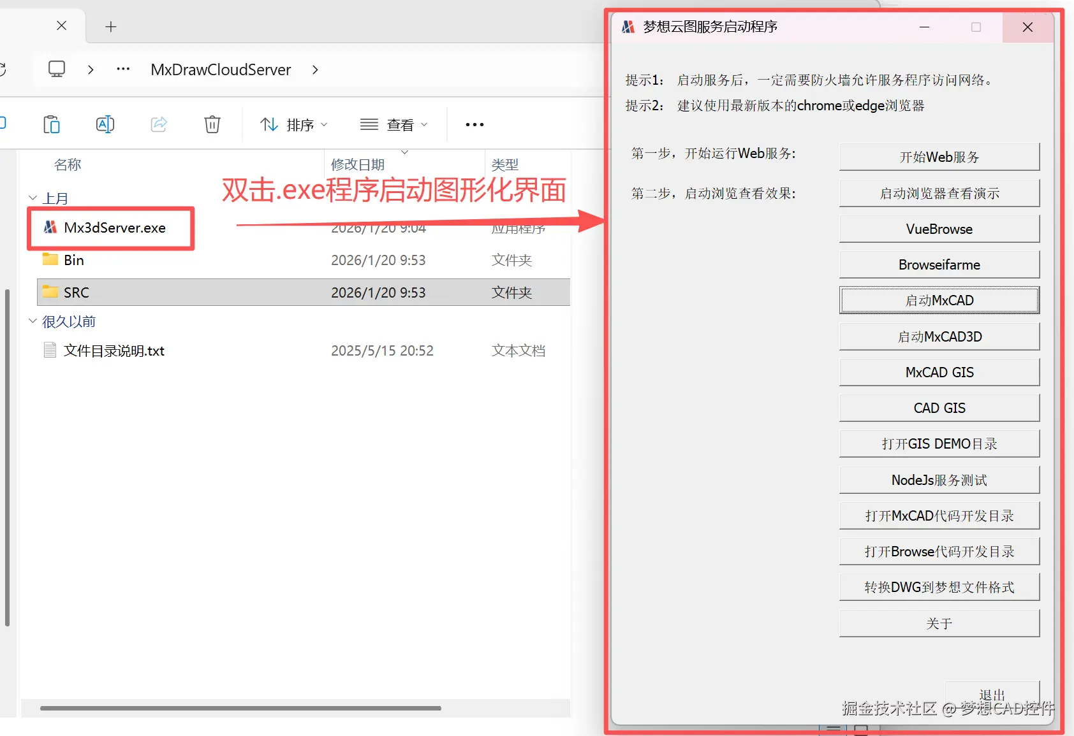Click MxDrawCloudServer breadcrumb in address bar
The image size is (1074, 736).
[221, 69]
